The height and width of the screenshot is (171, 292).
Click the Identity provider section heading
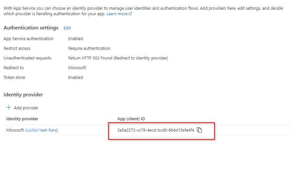pos(23,94)
